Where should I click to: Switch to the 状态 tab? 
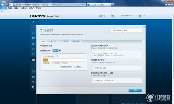[43, 41]
